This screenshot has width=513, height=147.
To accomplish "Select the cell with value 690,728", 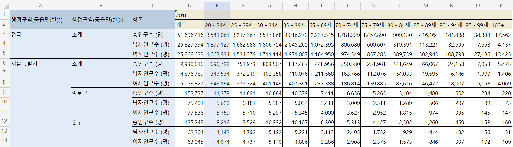I will 217,64.
